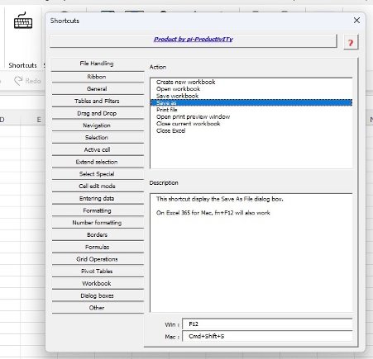Choose Grid Operations category
The width and height of the screenshot is (373, 359).
98,259
